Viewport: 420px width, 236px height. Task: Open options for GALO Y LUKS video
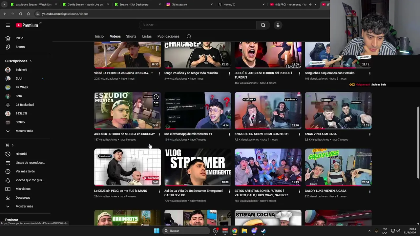tap(370, 191)
